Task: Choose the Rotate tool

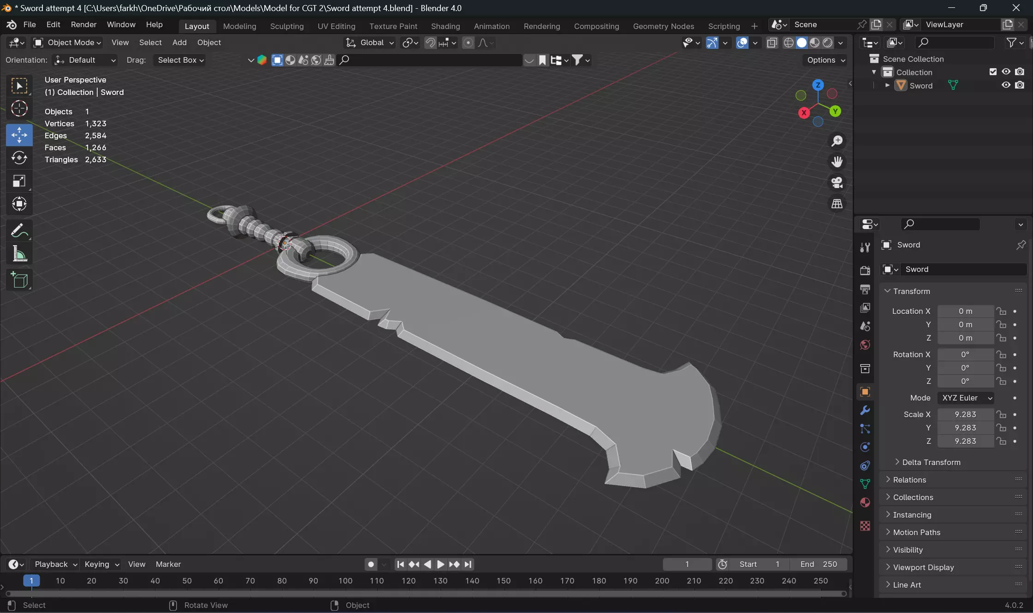Action: coord(19,158)
